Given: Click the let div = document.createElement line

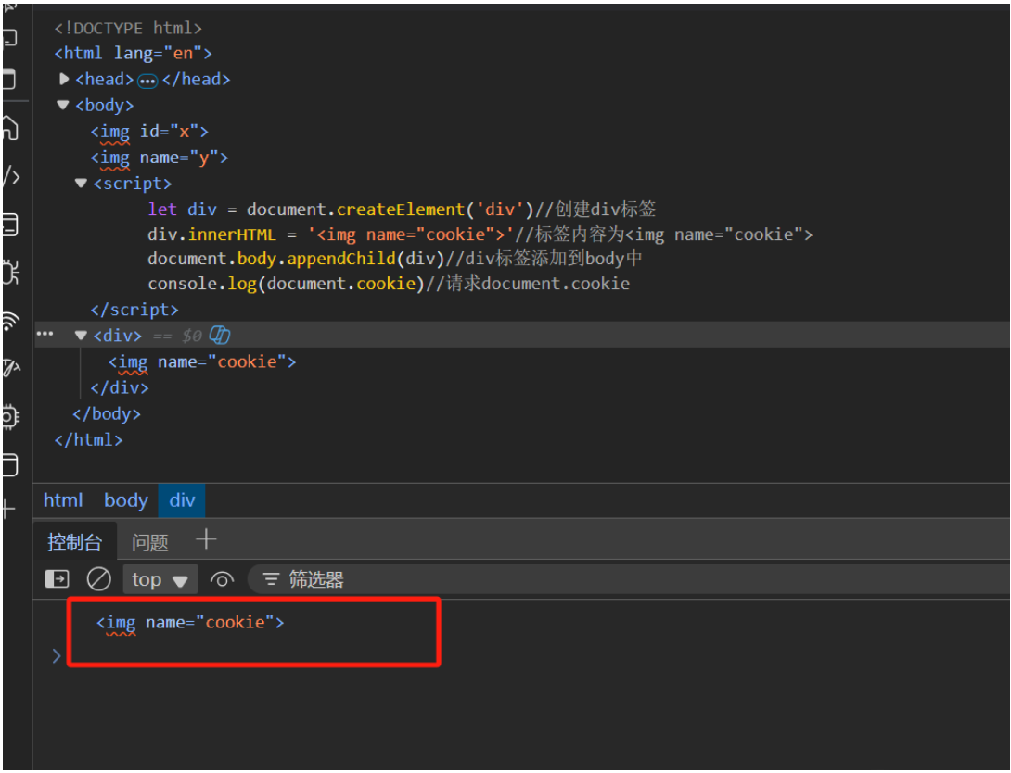Looking at the screenshot, I should click(402, 209).
